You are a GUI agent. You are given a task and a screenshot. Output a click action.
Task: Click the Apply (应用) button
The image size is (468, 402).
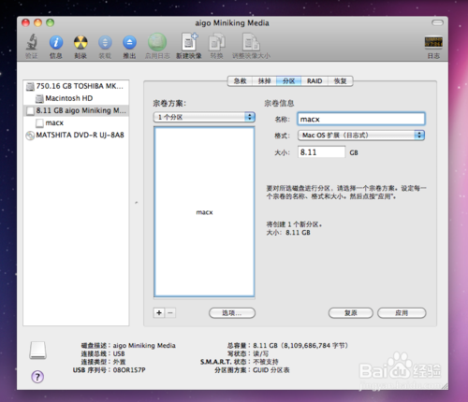point(402,313)
